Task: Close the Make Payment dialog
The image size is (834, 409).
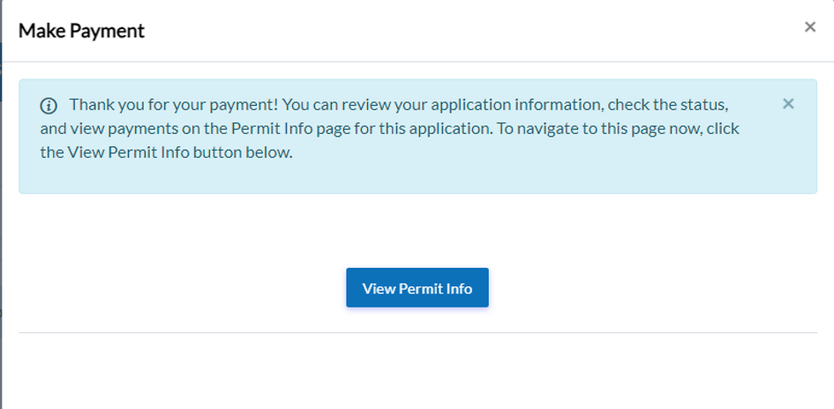Action: click(x=809, y=27)
